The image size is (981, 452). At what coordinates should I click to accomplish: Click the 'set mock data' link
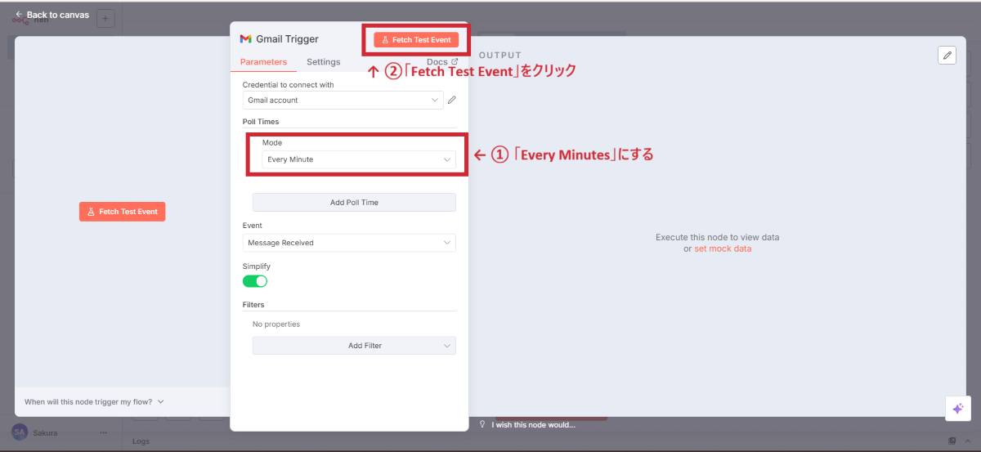coord(722,248)
